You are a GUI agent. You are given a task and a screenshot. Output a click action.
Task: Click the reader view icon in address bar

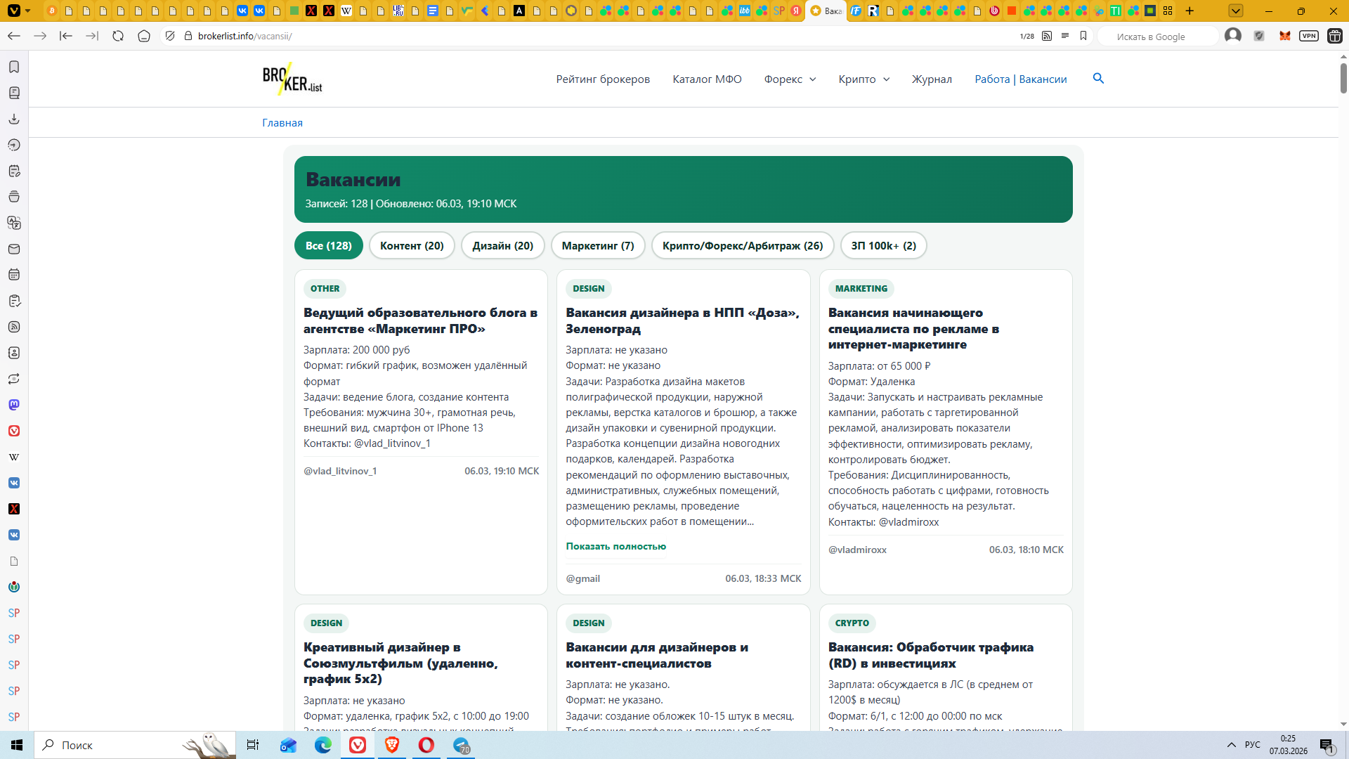(1065, 36)
